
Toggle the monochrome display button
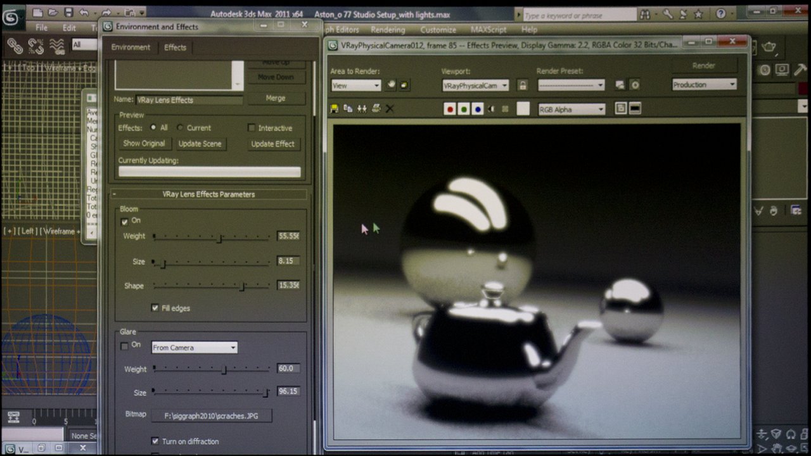pyautogui.click(x=505, y=110)
